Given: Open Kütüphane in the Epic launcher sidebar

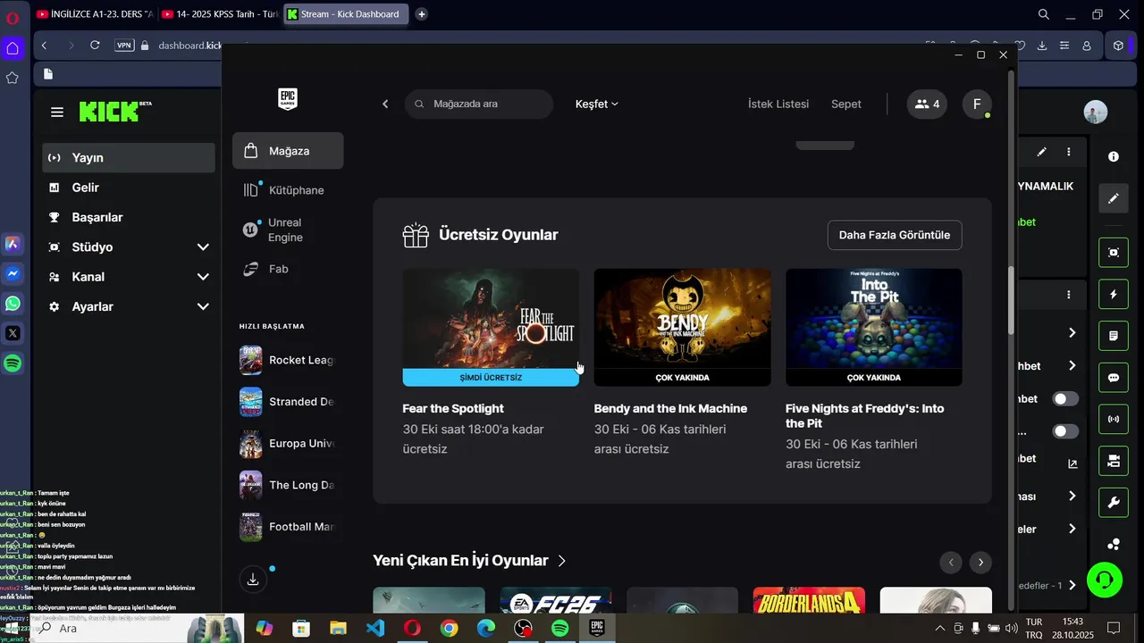Looking at the screenshot, I should [x=288, y=190].
